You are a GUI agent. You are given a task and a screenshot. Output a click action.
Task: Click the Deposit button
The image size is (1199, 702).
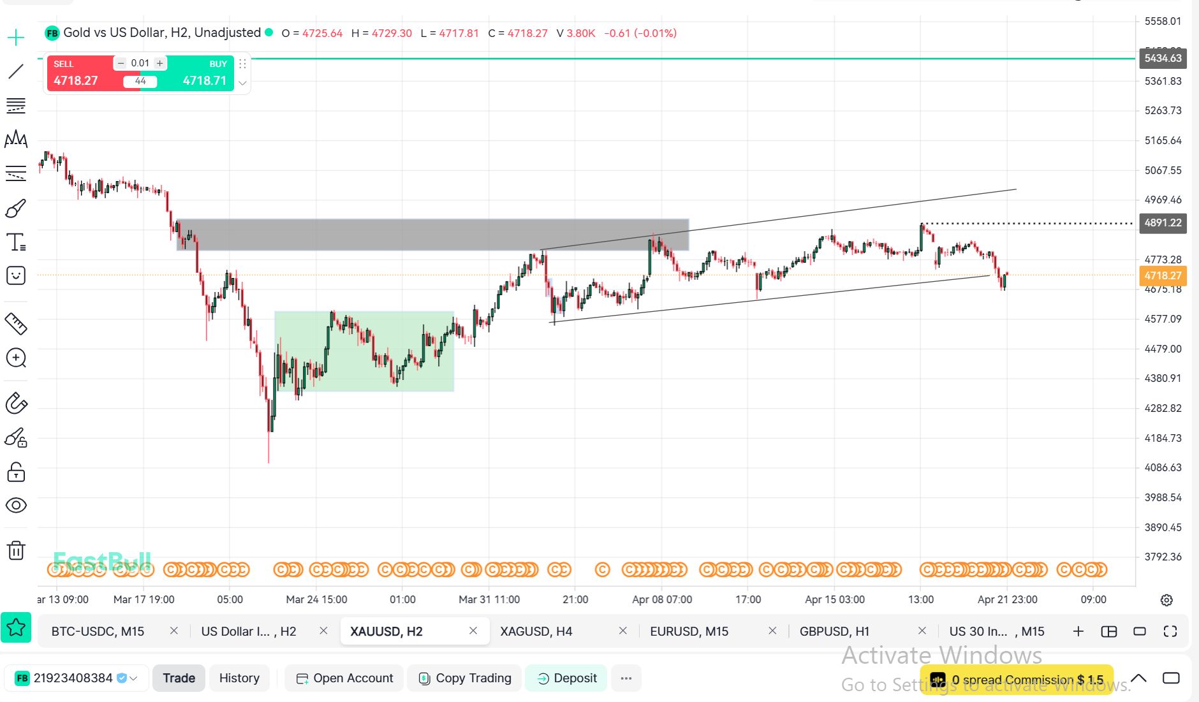click(x=567, y=678)
